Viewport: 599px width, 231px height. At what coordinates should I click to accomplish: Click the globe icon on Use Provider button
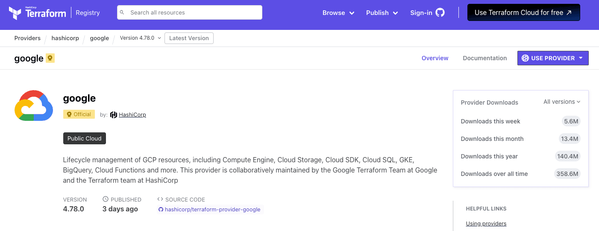pyautogui.click(x=525, y=58)
